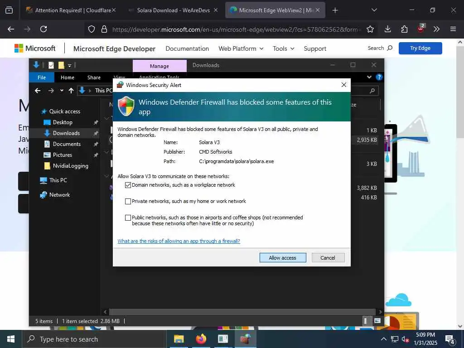Select This PC in navigation pane

tap(58, 180)
